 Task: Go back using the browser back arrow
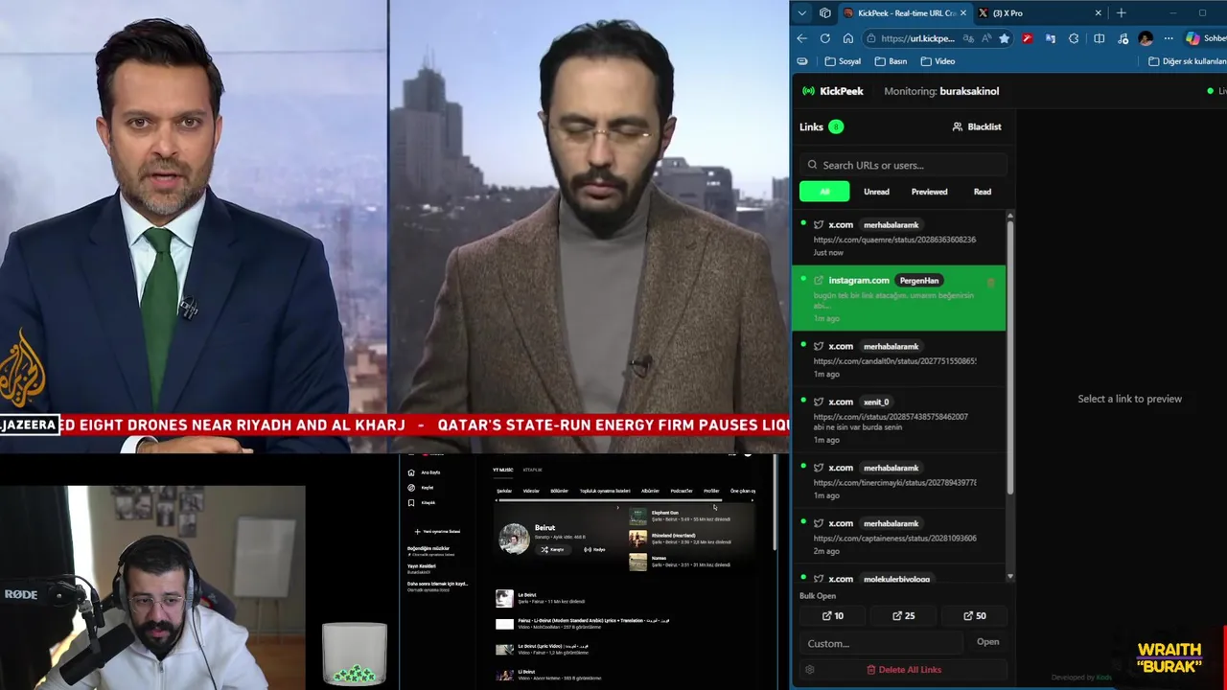[802, 38]
